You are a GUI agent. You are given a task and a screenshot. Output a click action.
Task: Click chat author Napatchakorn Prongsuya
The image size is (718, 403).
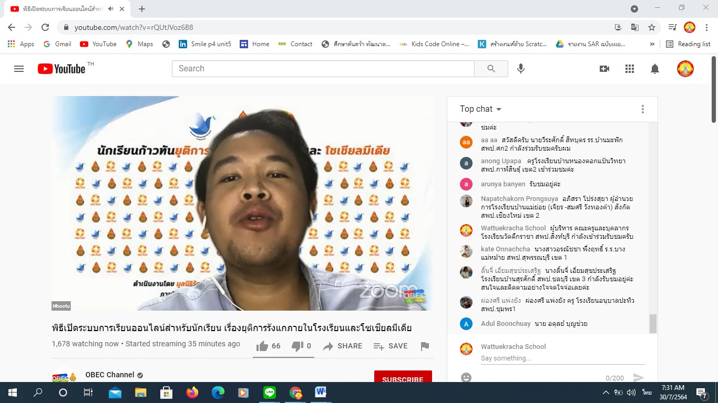(519, 199)
